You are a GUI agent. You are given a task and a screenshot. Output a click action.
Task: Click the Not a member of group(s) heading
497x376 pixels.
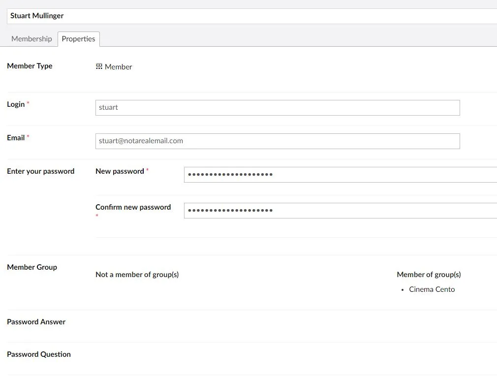click(x=137, y=275)
